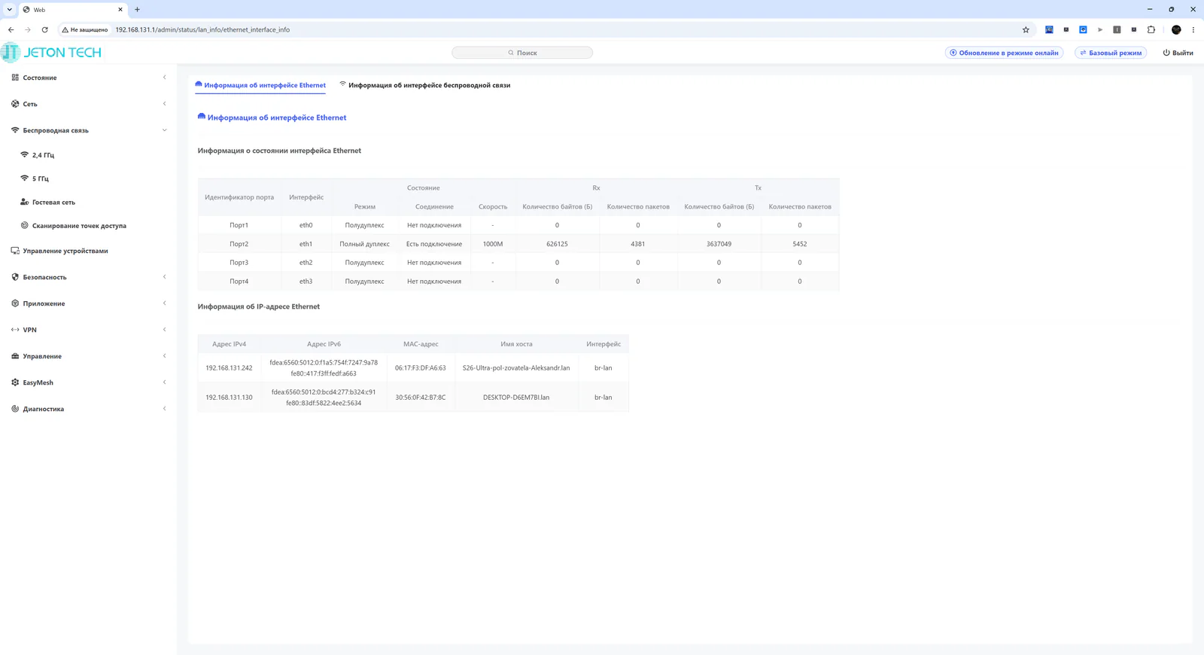Click the Сканирование точек доступа icon

click(x=25, y=225)
